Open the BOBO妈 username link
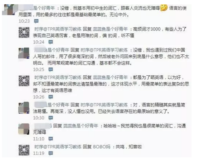This screenshot has width=204, height=158. [102, 147]
